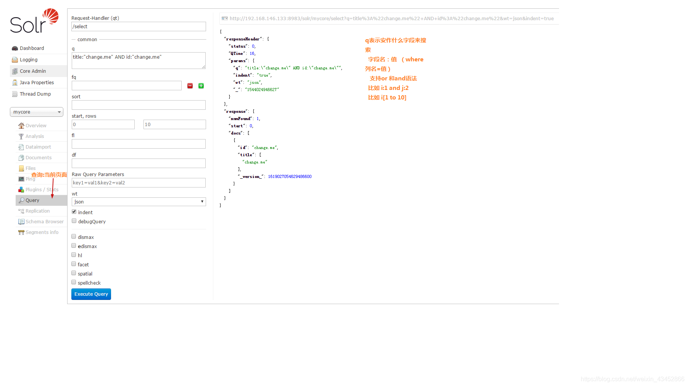This screenshot has height=386, width=688.
Task: Open the Documents page
Action: click(39, 158)
